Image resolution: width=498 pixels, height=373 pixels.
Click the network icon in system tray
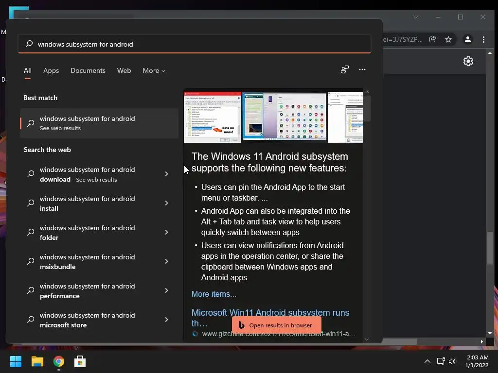pyautogui.click(x=441, y=361)
